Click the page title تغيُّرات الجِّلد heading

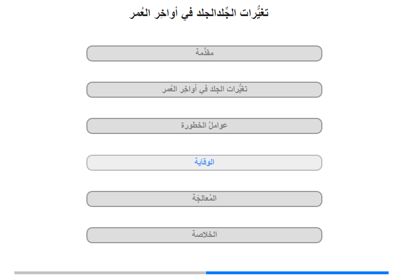[199, 12]
